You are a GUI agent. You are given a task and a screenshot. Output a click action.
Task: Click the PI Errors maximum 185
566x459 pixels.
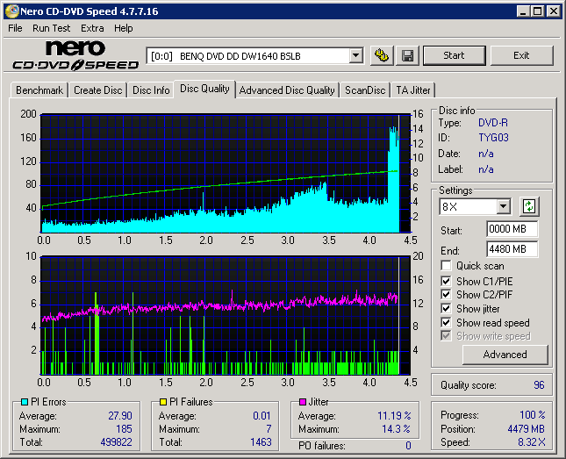click(124, 428)
